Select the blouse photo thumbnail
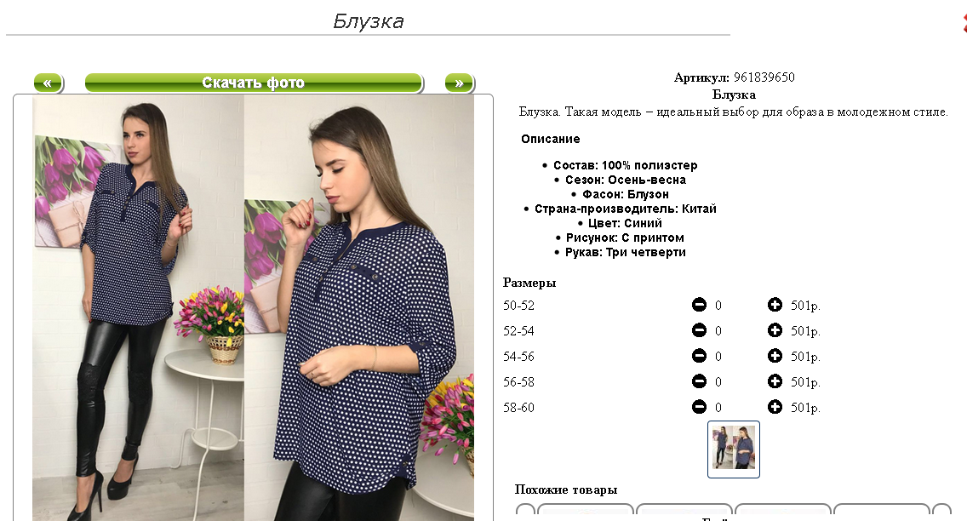This screenshot has height=521, width=967. click(733, 449)
